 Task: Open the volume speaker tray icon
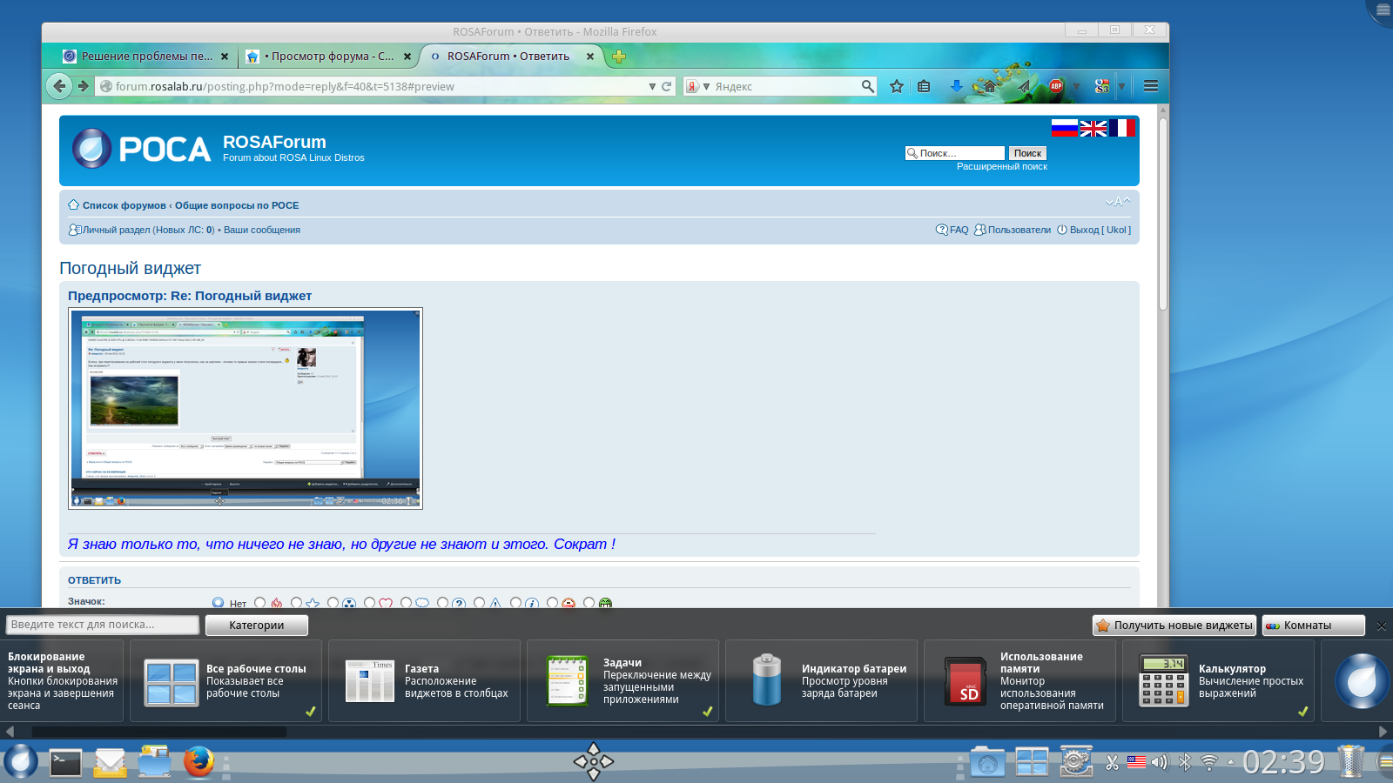(1160, 763)
